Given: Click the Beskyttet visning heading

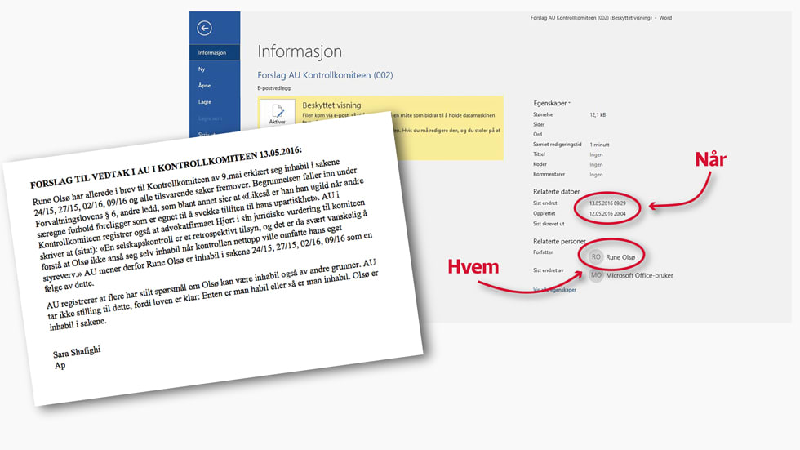Looking at the screenshot, I should coord(331,105).
